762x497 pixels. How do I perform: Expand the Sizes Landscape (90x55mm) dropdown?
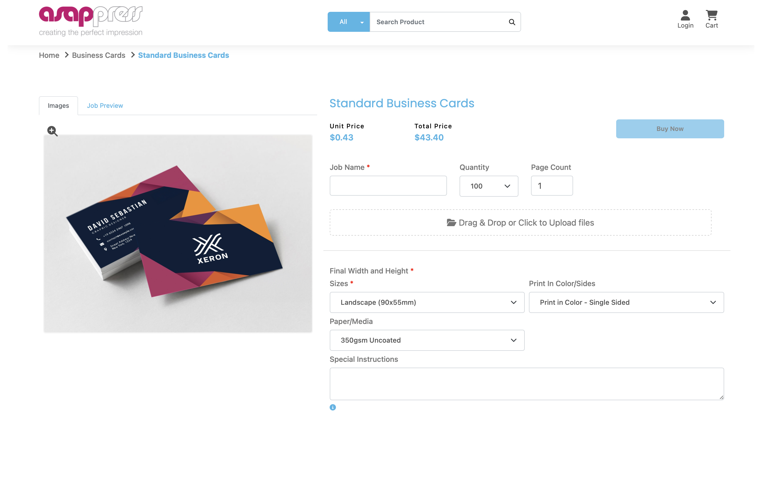click(x=427, y=302)
